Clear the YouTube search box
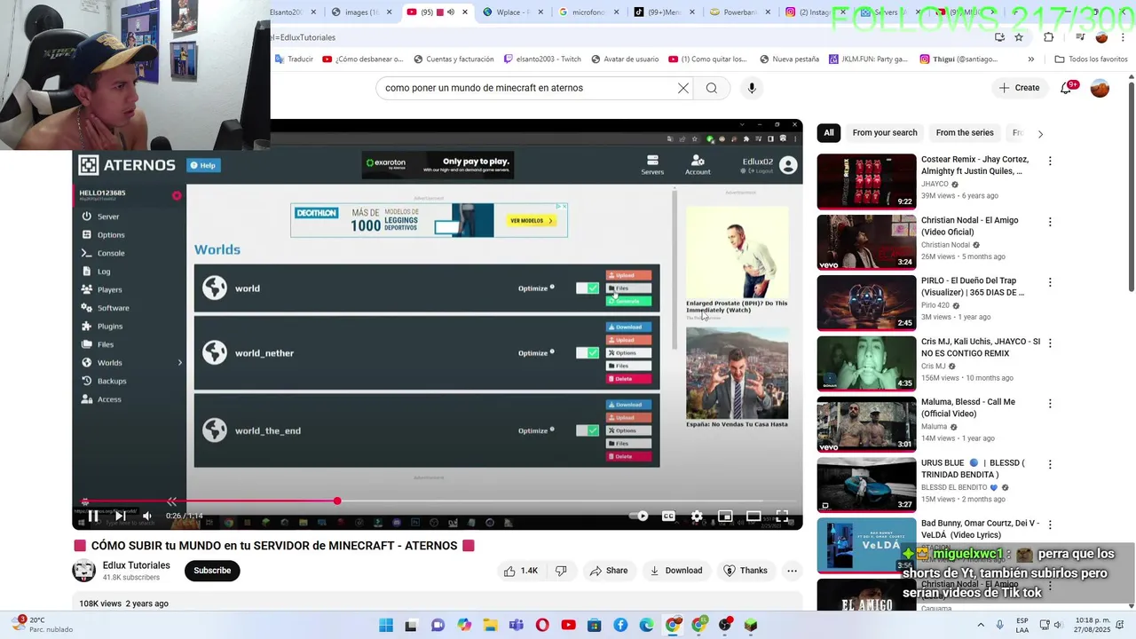This screenshot has height=639, width=1136. [x=683, y=88]
